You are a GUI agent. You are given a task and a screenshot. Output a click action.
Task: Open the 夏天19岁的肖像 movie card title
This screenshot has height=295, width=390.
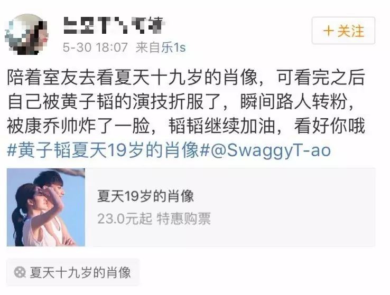click(145, 196)
